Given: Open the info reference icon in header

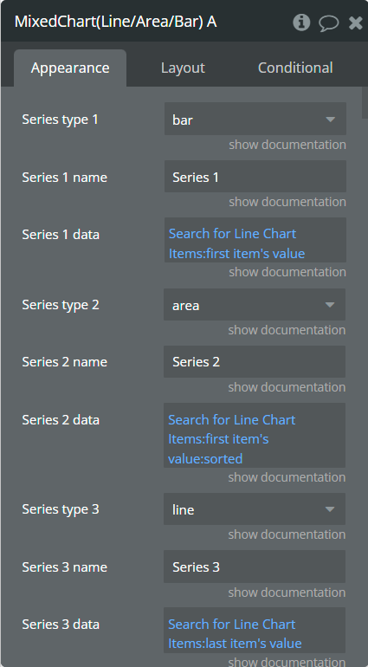Looking at the screenshot, I should pos(301,23).
